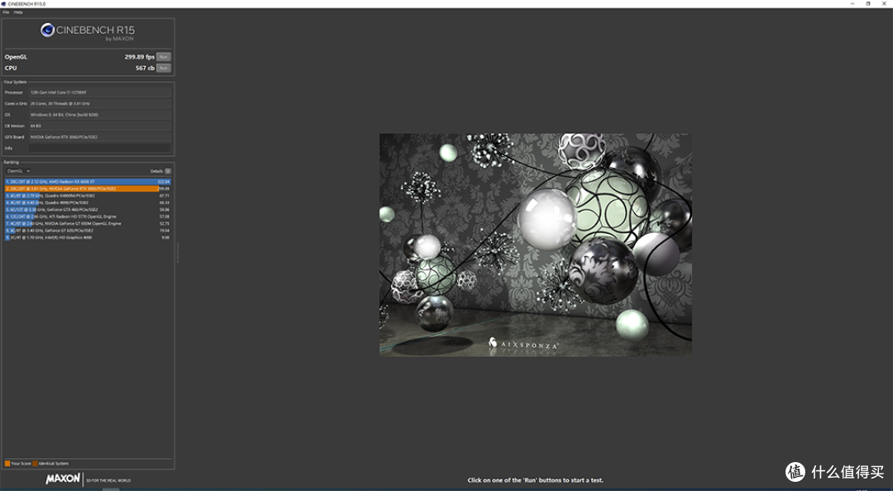Screen dimensions: 893x491
Task: Restore down the Cinebench window
Action: click(868, 3)
